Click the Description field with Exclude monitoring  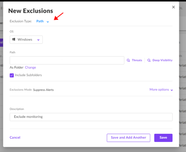tap(91, 117)
